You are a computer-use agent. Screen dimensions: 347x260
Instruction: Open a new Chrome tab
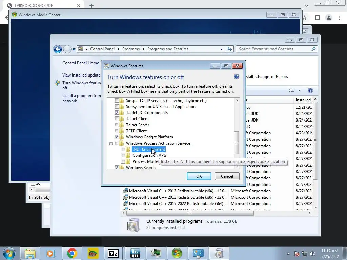pyautogui.click(x=91, y=6)
